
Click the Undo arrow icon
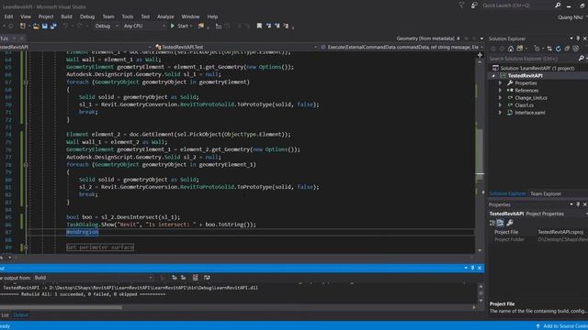click(65, 27)
